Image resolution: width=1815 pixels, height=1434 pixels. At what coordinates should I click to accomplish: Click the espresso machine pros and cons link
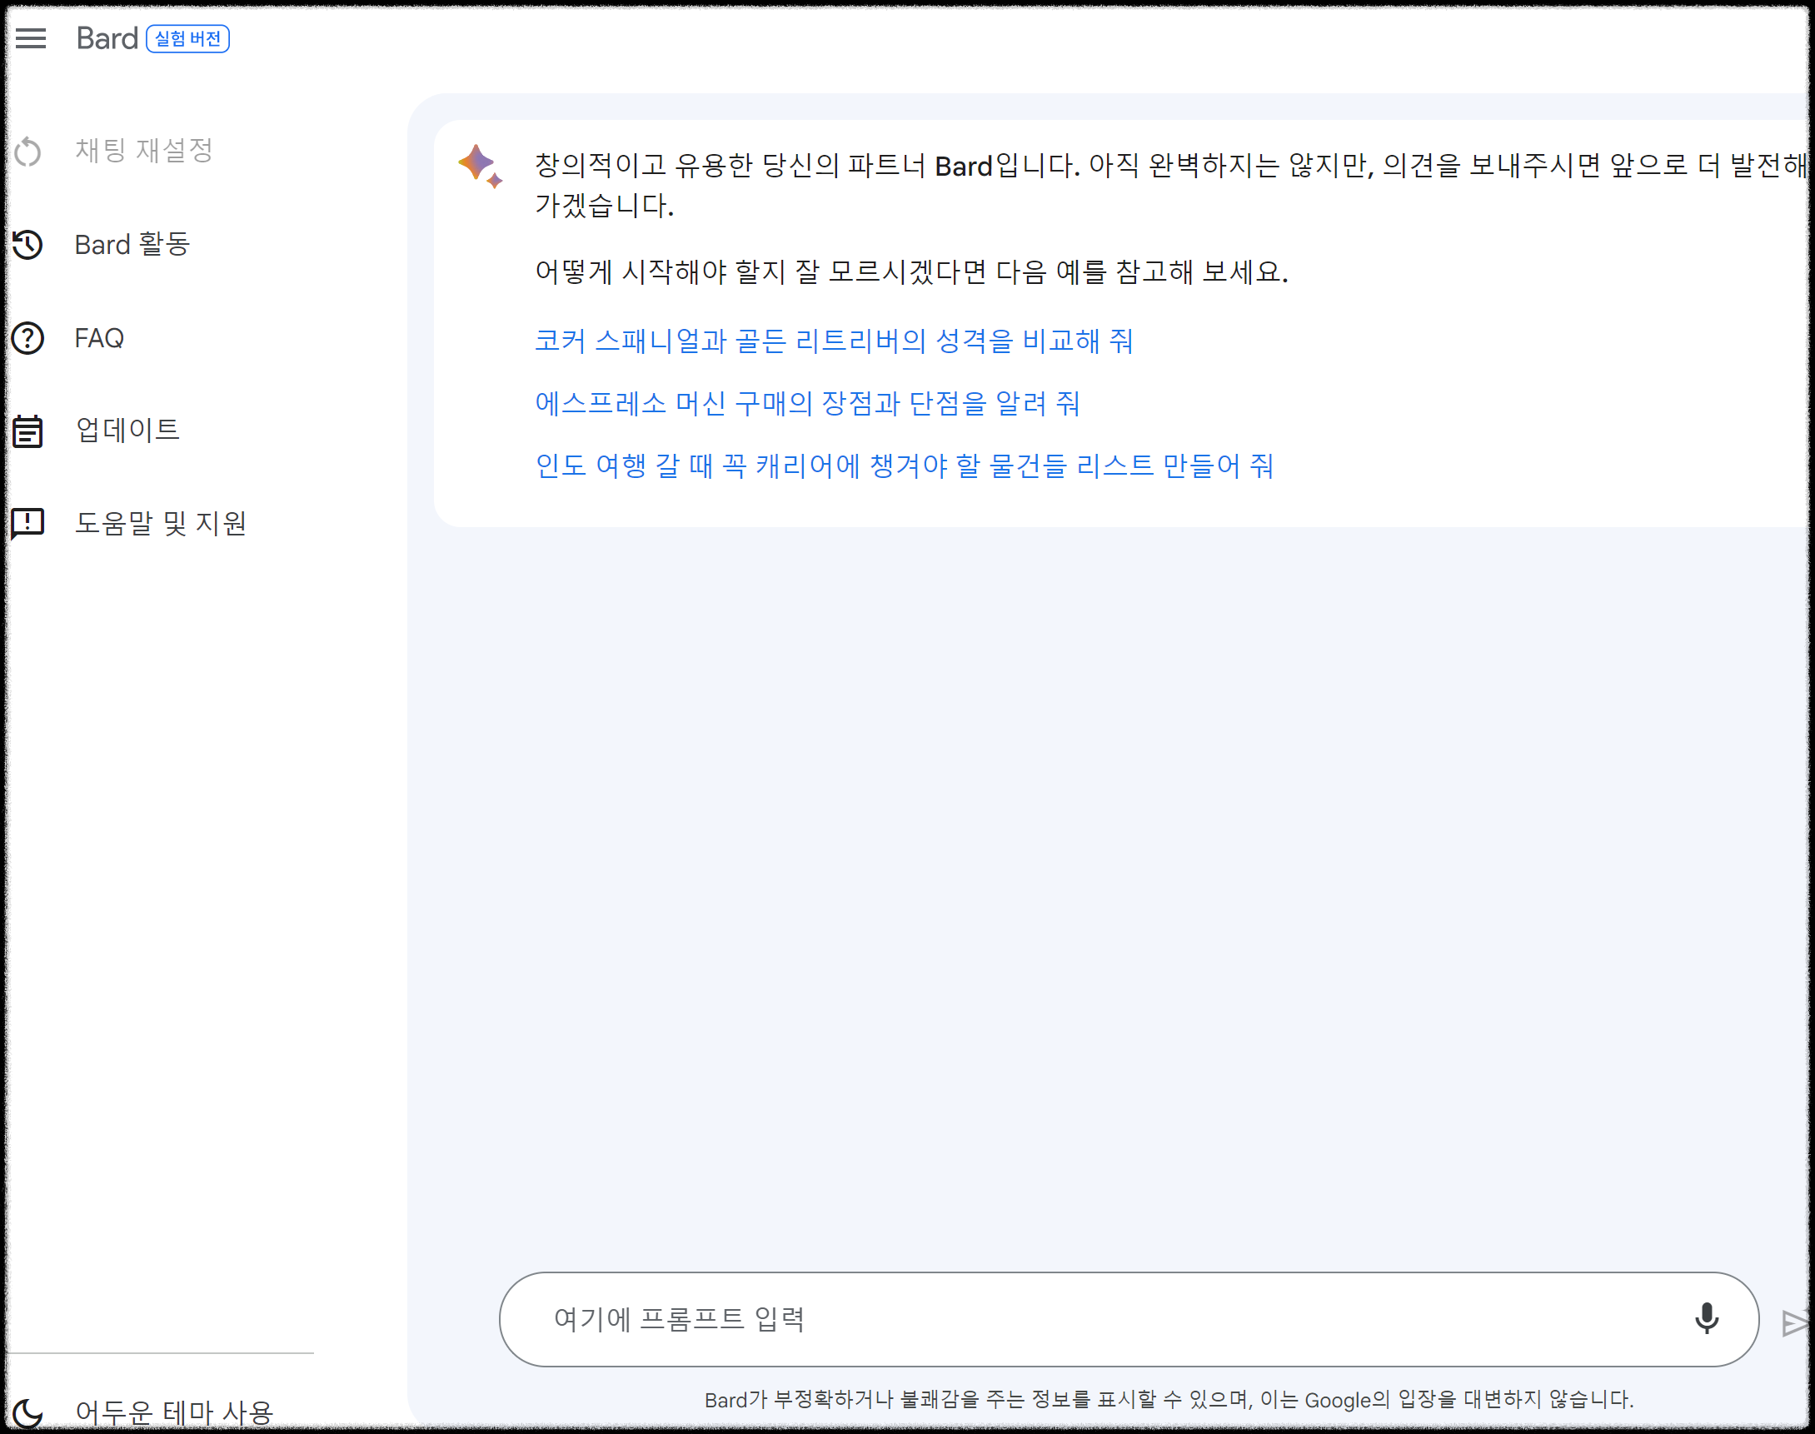pos(806,404)
